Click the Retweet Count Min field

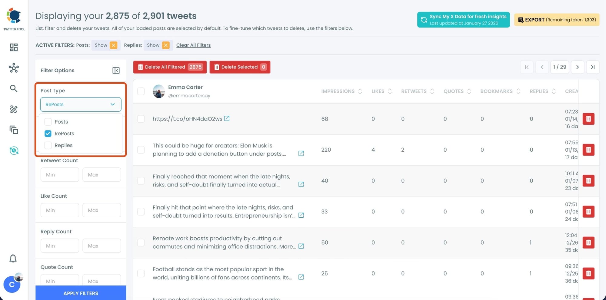[x=60, y=175]
